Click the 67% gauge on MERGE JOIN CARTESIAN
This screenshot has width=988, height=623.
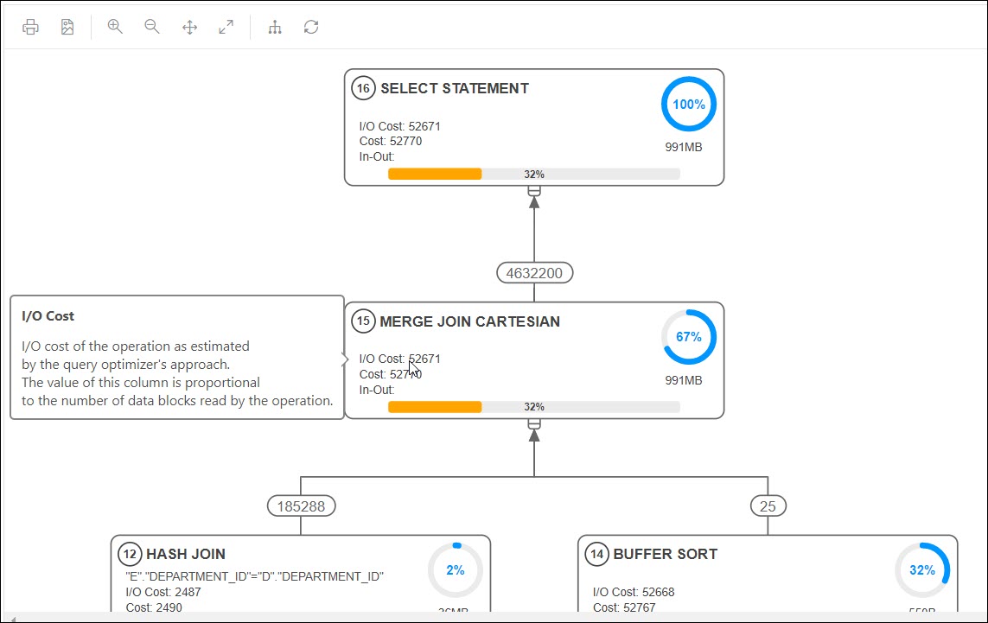point(689,337)
